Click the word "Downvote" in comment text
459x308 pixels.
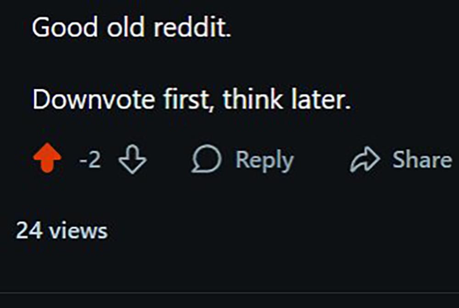click(93, 100)
